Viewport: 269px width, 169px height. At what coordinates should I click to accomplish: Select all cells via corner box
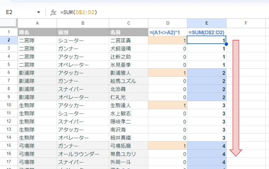coord(8,23)
